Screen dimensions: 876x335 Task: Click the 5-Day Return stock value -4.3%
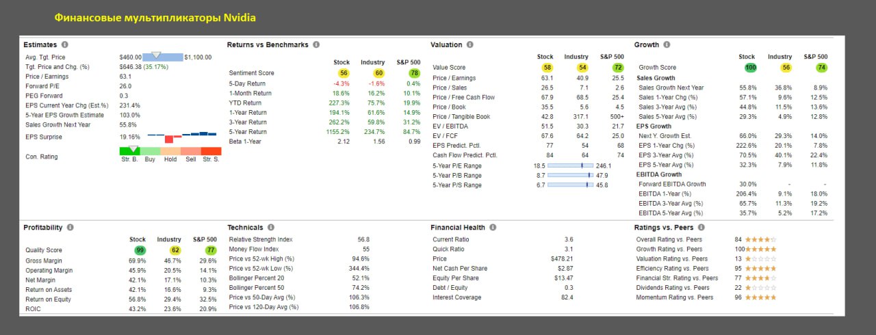tap(341, 83)
